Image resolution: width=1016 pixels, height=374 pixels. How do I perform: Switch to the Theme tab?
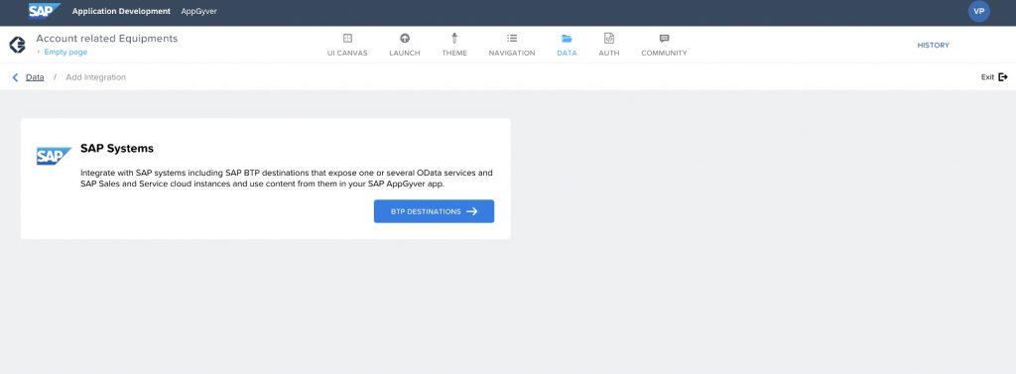point(454,45)
